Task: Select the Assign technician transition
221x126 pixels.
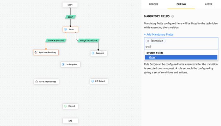Action: point(88,40)
